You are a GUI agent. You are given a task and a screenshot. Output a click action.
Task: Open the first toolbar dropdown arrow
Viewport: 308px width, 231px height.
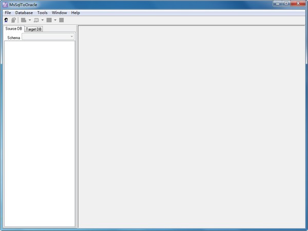coord(30,20)
